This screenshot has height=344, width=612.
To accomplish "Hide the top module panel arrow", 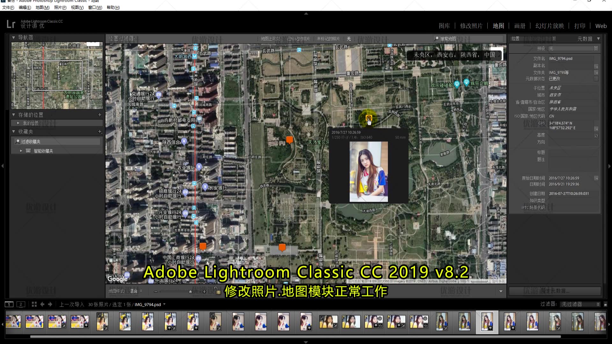I will click(306, 13).
